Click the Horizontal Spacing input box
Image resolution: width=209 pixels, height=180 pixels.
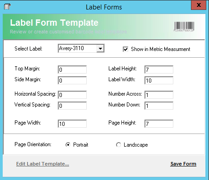click(72, 95)
